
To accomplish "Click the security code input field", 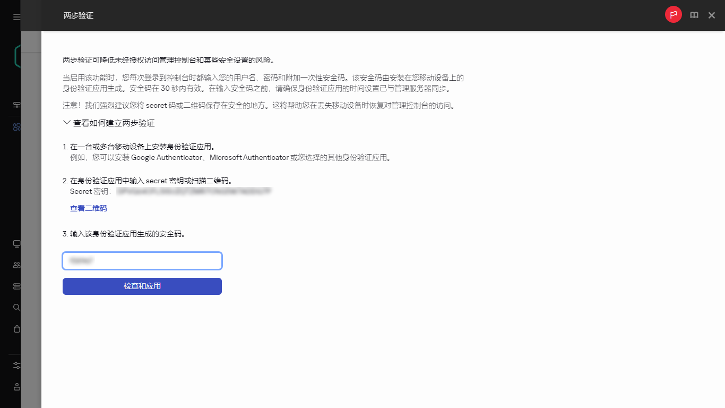I will pos(142,261).
